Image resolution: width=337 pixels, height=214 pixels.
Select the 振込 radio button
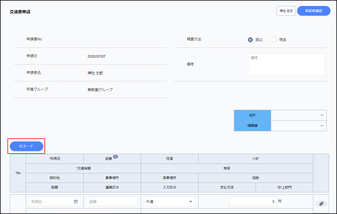[x=250, y=40]
